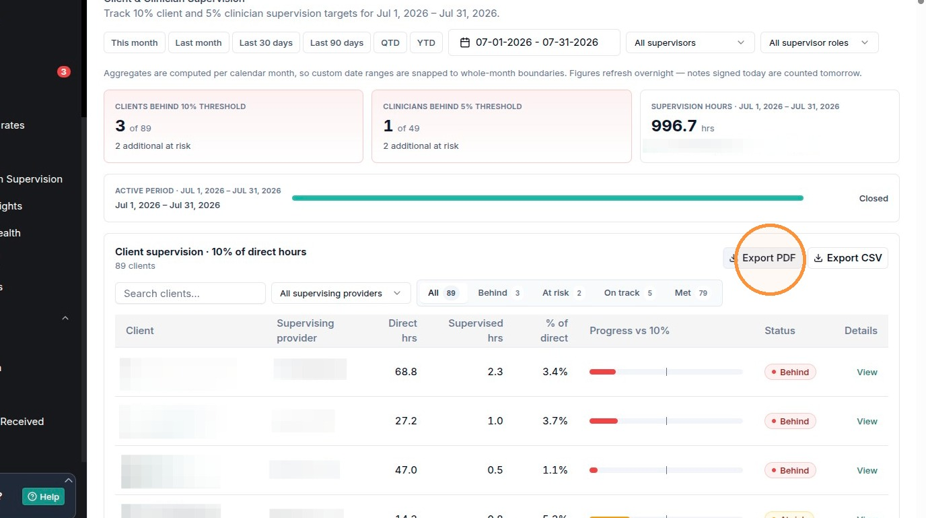Sort by the Supervised hrs column
Image resolution: width=926 pixels, height=518 pixels.
tap(476, 331)
